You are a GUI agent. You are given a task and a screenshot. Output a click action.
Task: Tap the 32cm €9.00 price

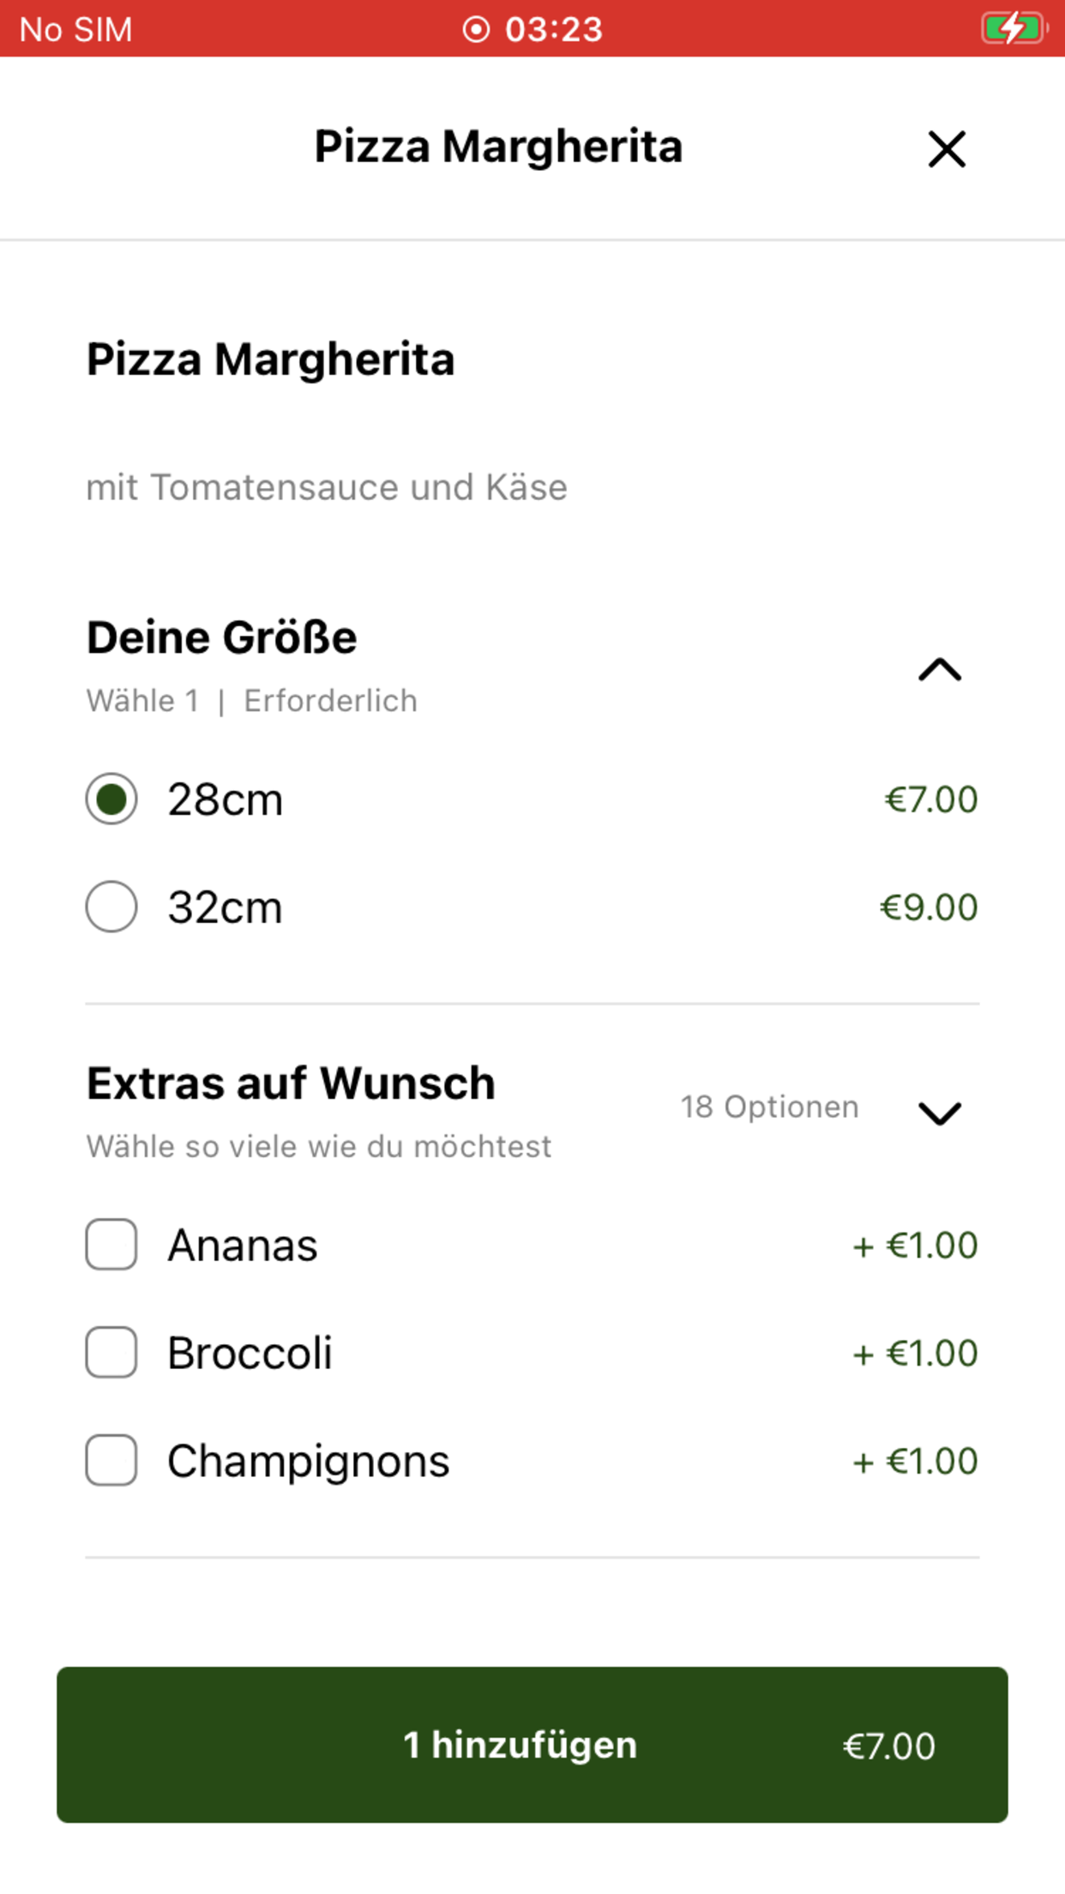pyautogui.click(x=929, y=908)
